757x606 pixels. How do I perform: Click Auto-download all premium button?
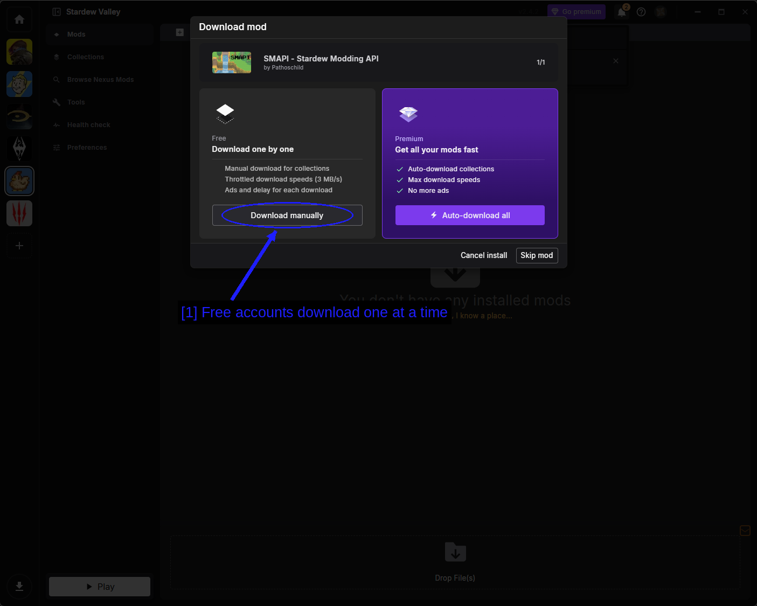pyautogui.click(x=470, y=215)
